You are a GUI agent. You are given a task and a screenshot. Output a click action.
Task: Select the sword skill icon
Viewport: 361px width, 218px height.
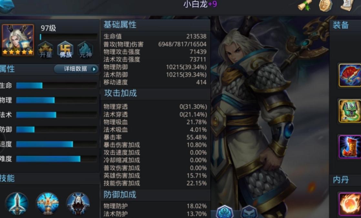coord(17,204)
